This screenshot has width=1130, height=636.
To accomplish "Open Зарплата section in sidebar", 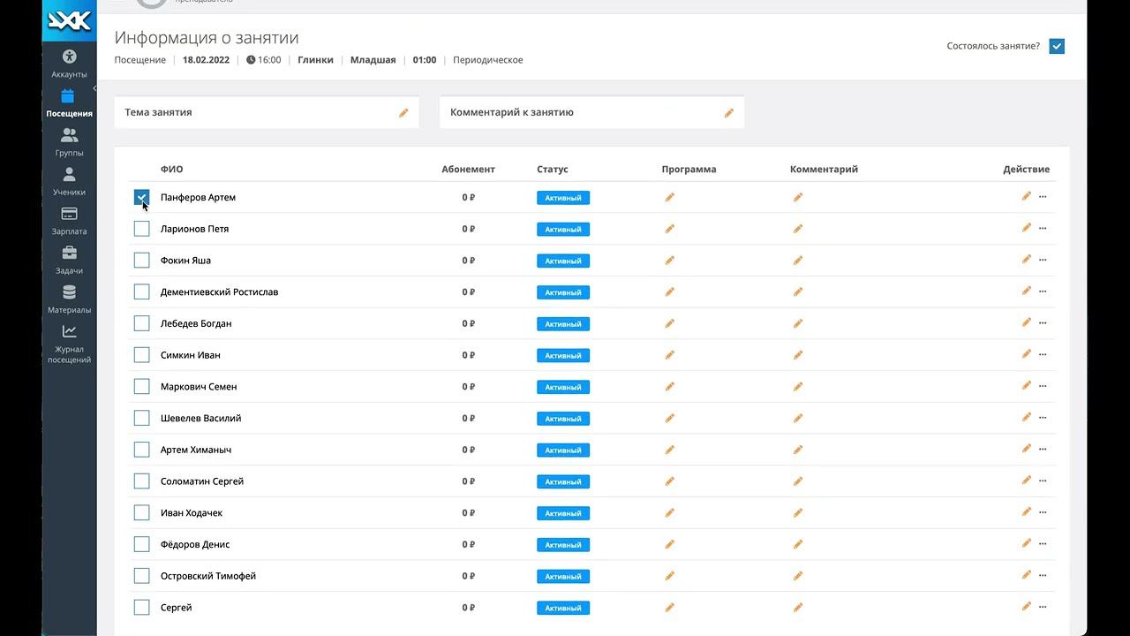I will [x=69, y=221].
